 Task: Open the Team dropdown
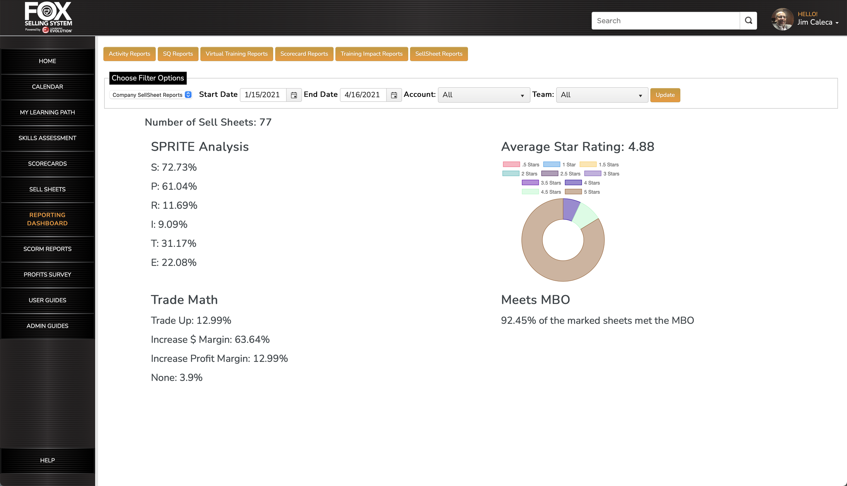(x=602, y=95)
